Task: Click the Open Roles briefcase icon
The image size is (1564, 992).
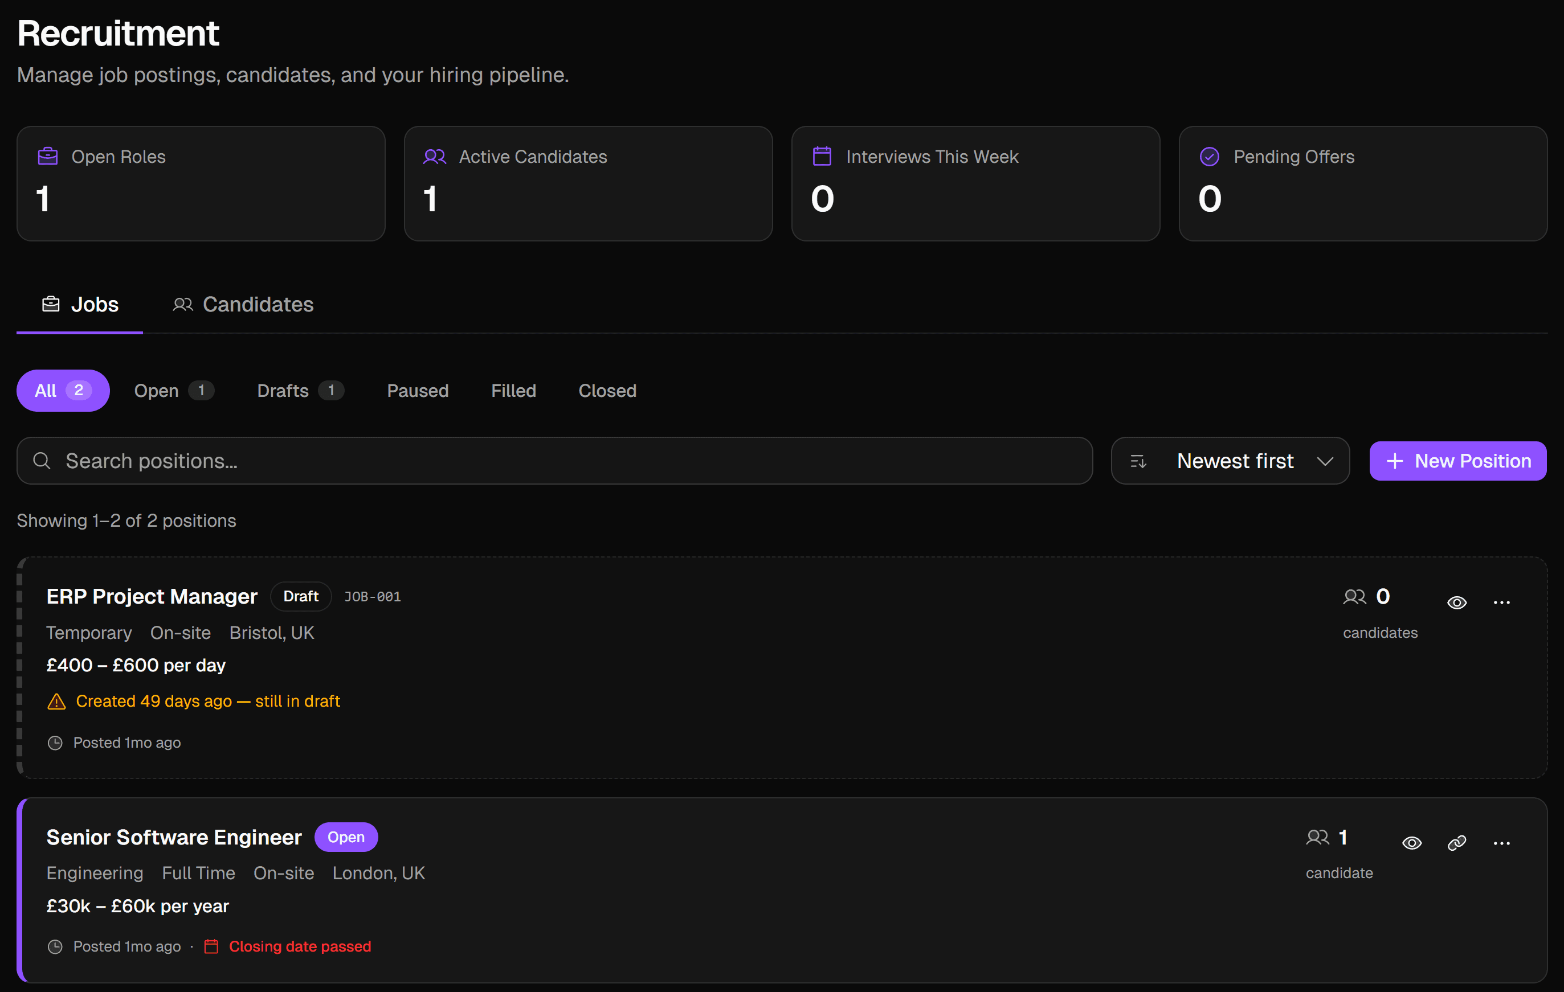Action: coord(47,157)
